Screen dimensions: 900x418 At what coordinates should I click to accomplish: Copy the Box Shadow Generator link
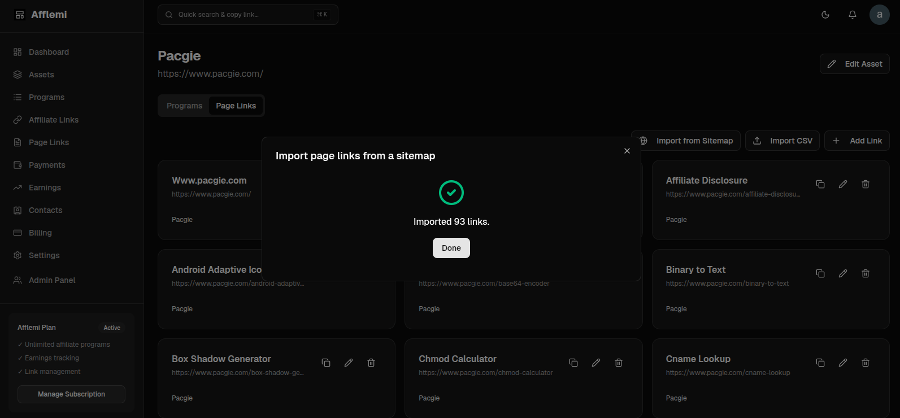coord(326,363)
